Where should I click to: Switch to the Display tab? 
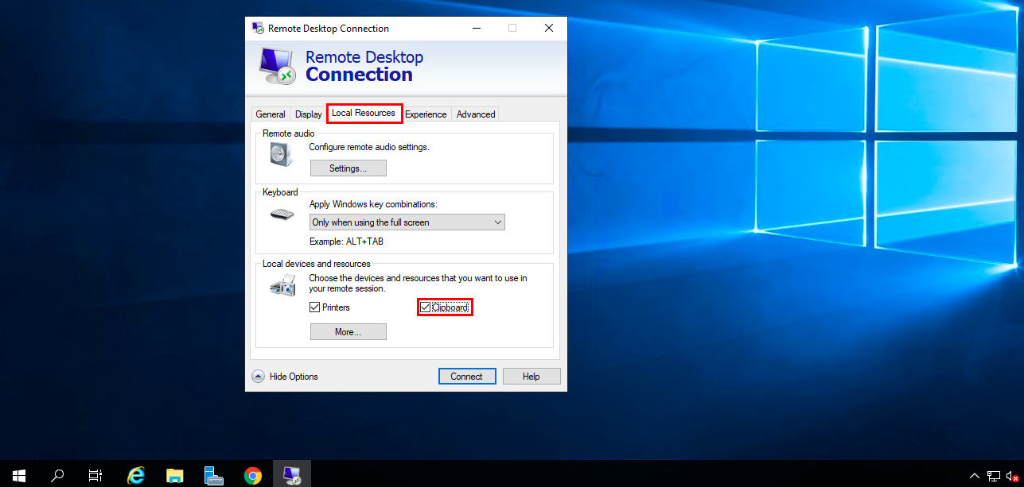(x=309, y=114)
